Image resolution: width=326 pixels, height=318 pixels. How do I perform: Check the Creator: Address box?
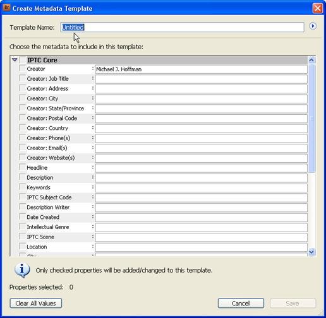[22, 88]
